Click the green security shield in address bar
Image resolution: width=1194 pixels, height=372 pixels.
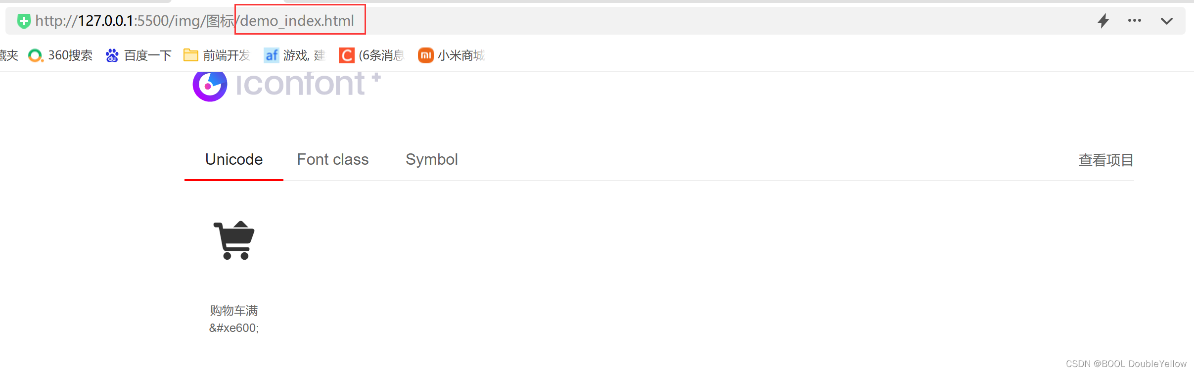24,21
